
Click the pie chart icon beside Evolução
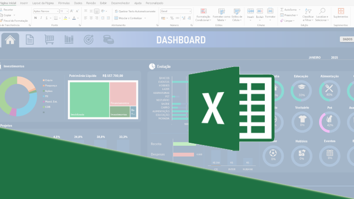(152, 66)
